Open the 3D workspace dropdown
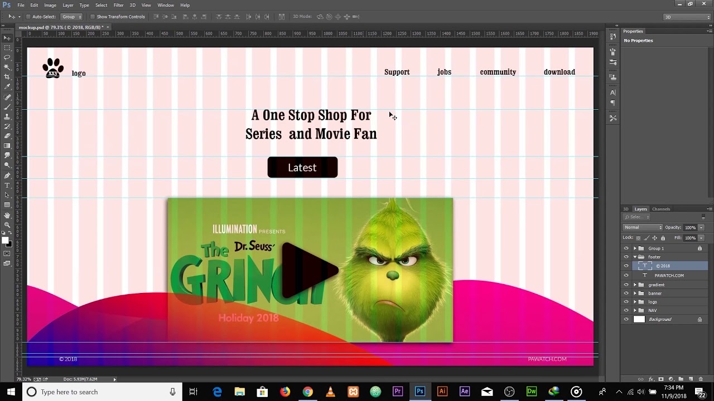Image resolution: width=714 pixels, height=401 pixels. pyautogui.click(x=687, y=17)
